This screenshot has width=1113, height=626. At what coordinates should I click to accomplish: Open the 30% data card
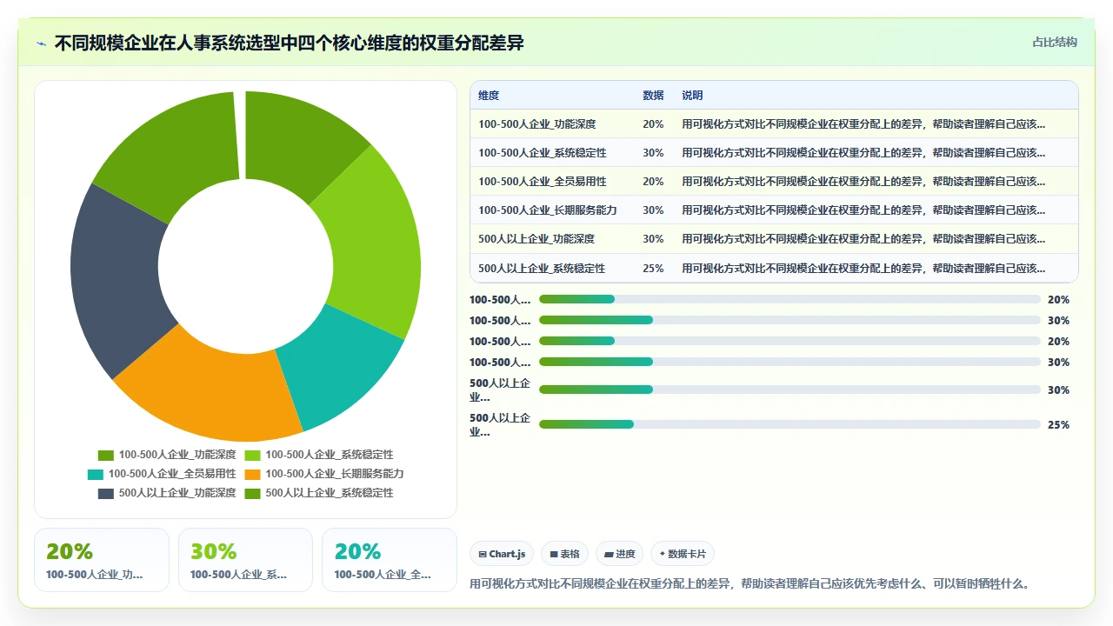[x=245, y=560]
